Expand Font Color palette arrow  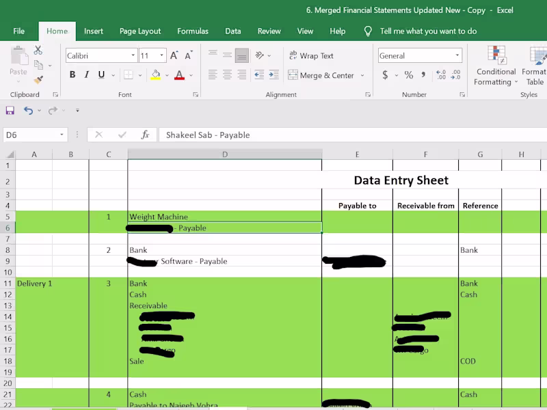click(x=191, y=75)
